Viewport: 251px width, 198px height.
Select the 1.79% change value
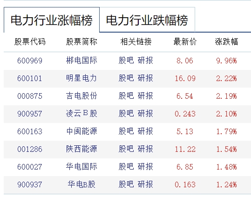click(226, 131)
